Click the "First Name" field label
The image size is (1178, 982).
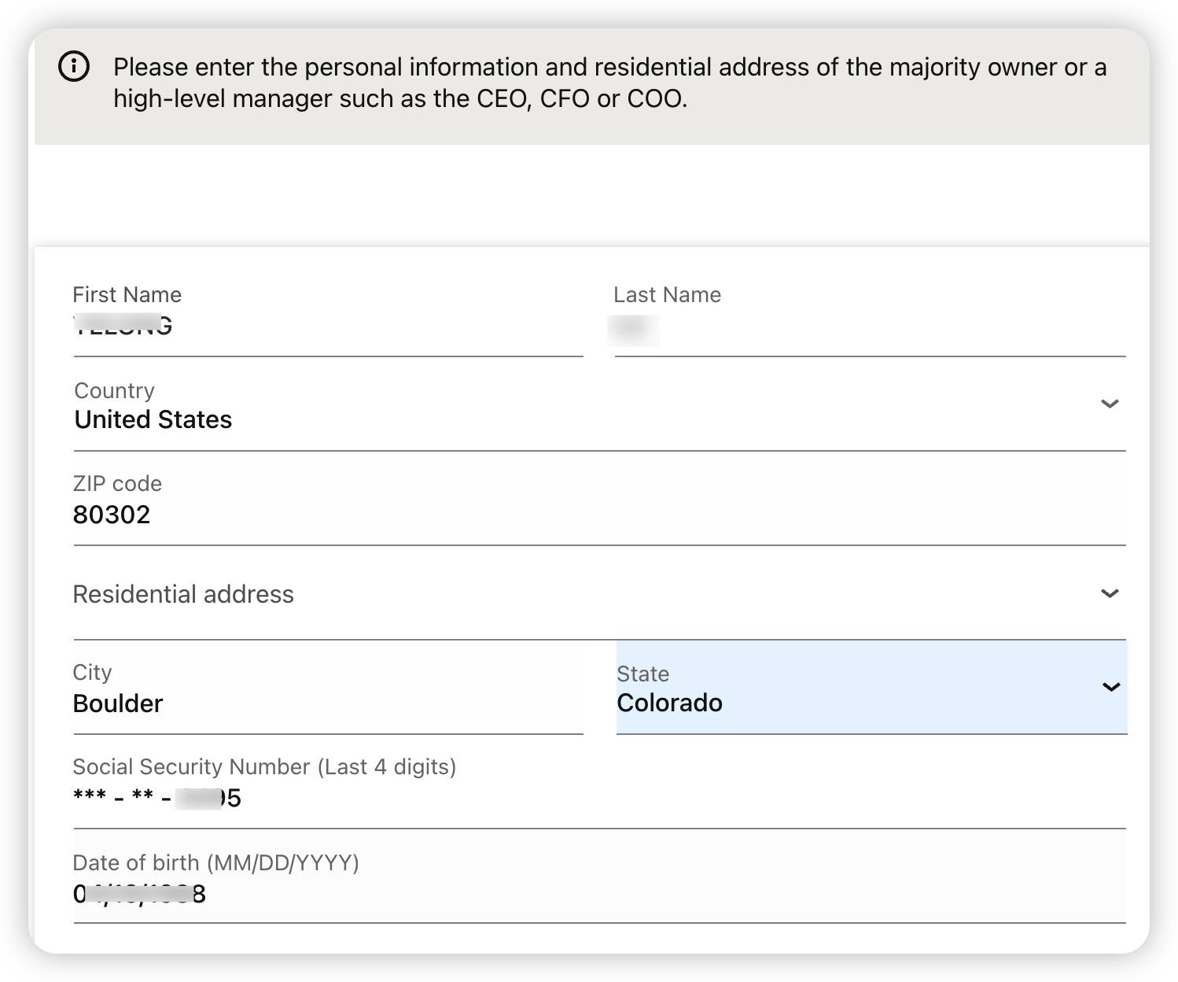127,294
